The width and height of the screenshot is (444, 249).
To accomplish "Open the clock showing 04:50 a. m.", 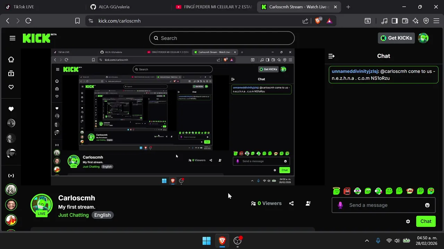I will [427, 241].
